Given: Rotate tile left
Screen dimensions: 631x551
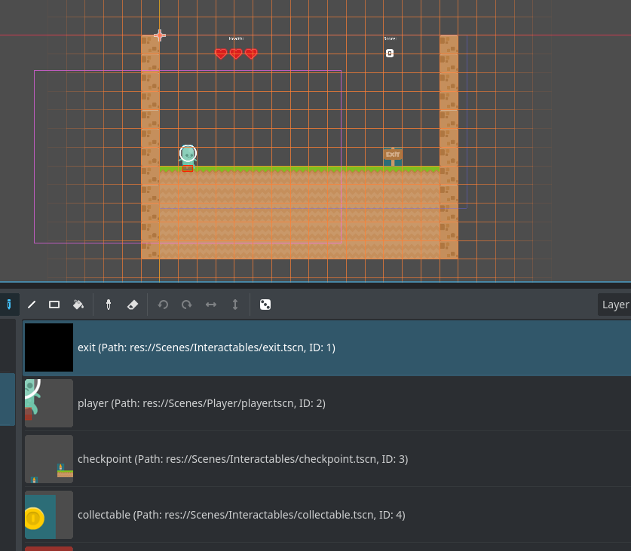Looking at the screenshot, I should [163, 305].
